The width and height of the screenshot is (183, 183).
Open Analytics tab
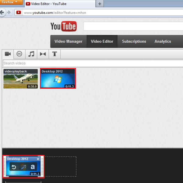(x=163, y=41)
